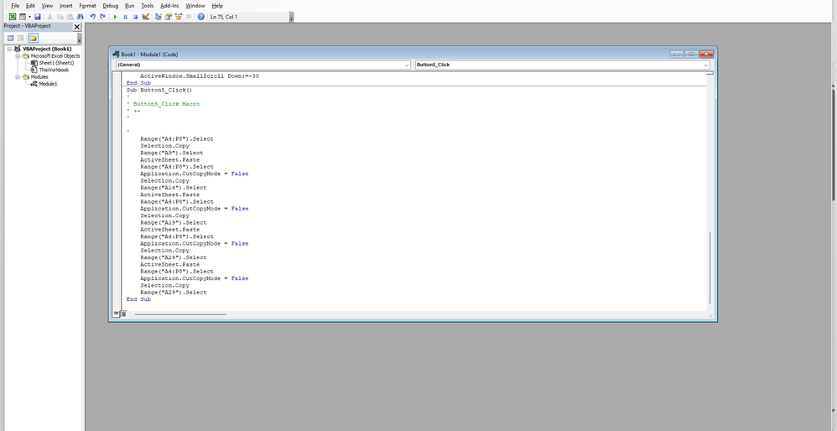
Task: Click the Redo arrow icon
Action: coord(102,17)
